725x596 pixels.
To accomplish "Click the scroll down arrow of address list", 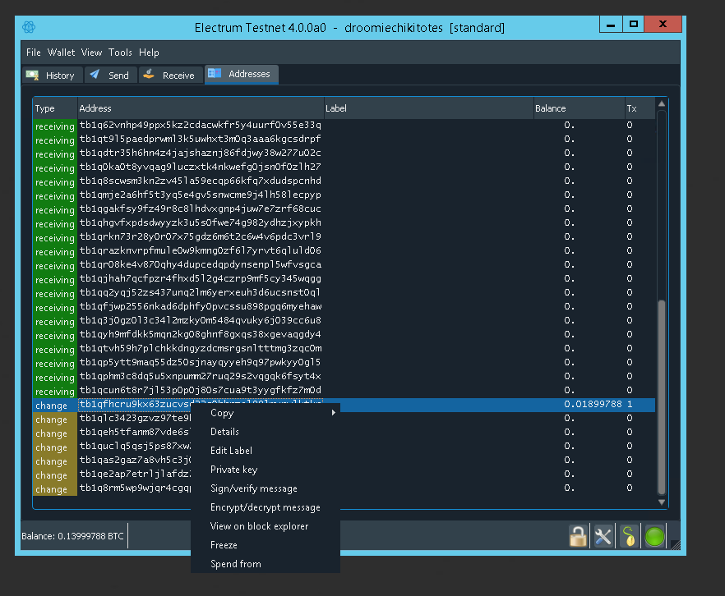I will click(x=662, y=502).
